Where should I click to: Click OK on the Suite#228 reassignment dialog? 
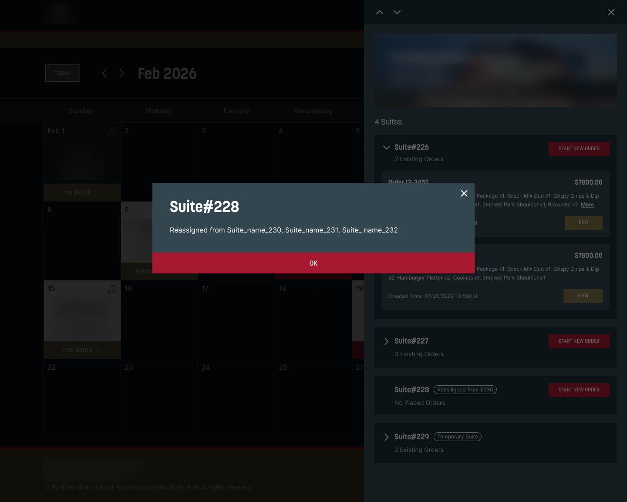coord(313,263)
